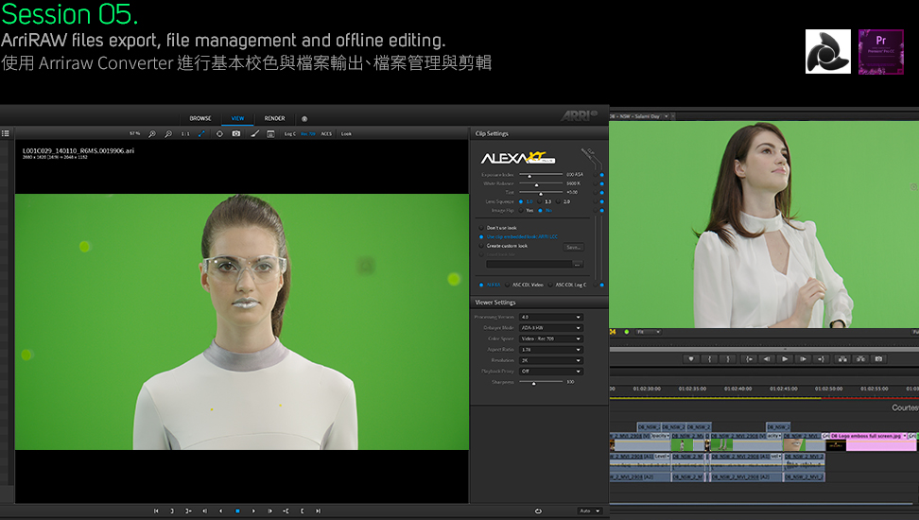Adjust the Exposure Index slider
This screenshot has height=520, width=919.
pyautogui.click(x=541, y=175)
